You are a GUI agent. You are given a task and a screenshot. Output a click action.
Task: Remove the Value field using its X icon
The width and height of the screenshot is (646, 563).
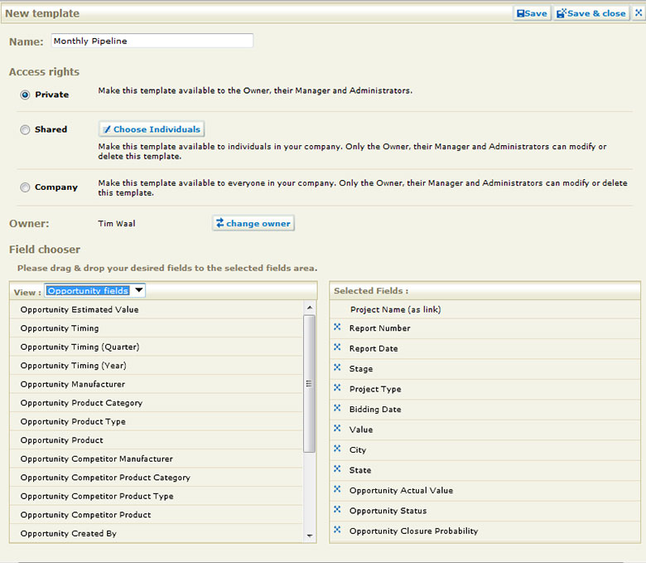[x=337, y=428]
